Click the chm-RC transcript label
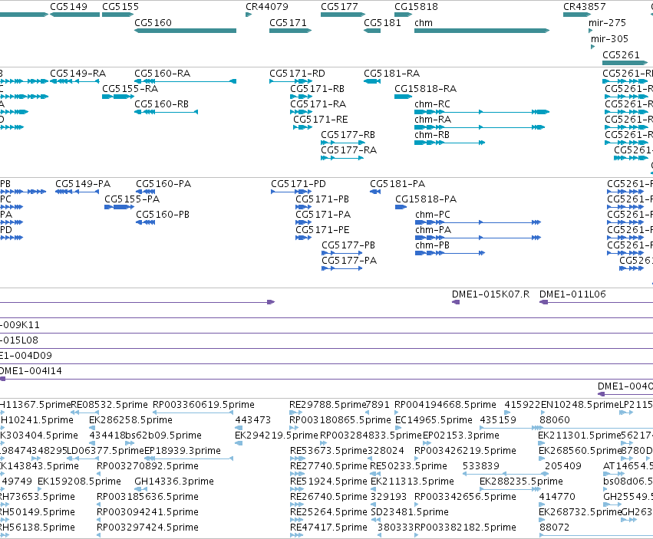The width and height of the screenshot is (653, 539). [x=432, y=104]
